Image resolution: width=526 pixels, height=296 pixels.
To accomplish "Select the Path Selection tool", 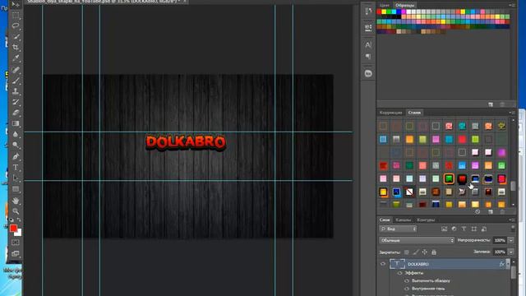I will tap(16, 178).
